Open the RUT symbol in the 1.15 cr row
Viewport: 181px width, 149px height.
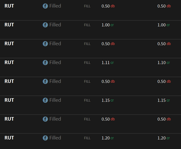click(x=9, y=100)
